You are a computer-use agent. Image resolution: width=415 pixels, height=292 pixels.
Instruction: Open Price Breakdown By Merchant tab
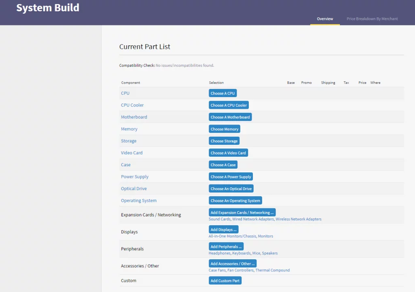point(372,19)
